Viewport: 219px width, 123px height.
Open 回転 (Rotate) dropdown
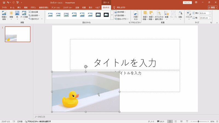[180, 16]
